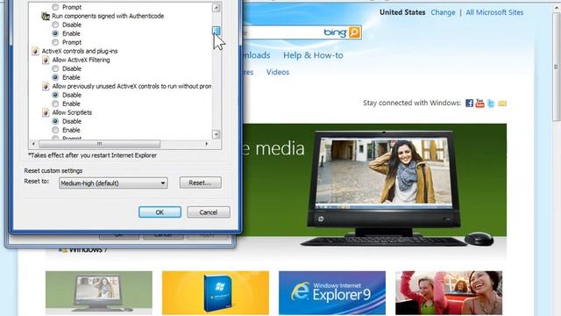Open the Help & How-to menu
Viewport: 561px width, 316px height.
coord(313,55)
